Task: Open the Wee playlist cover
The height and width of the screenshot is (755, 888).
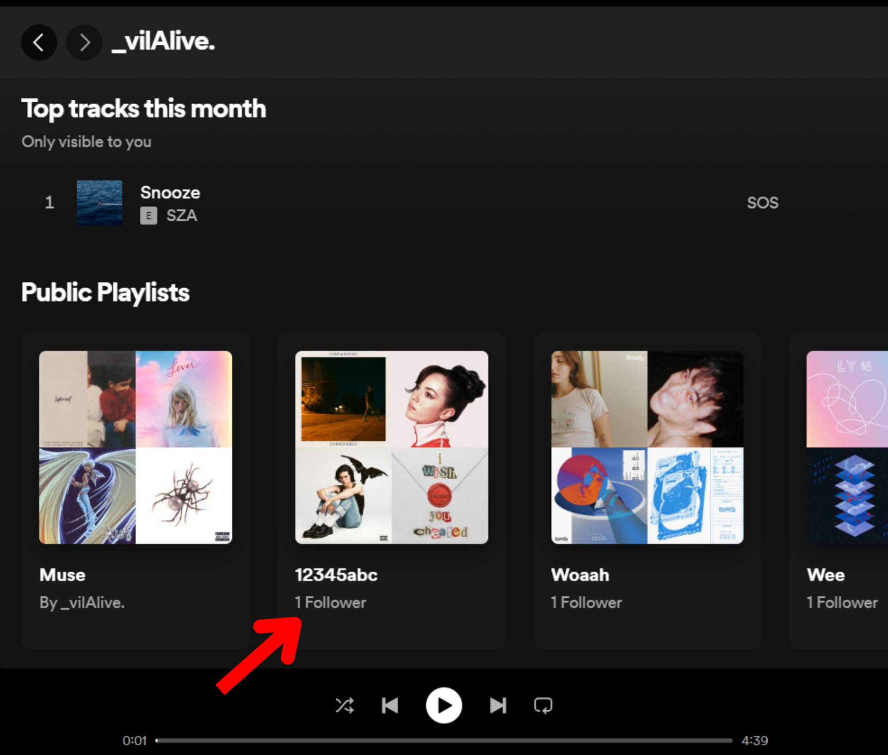Action: pyautogui.click(x=847, y=447)
